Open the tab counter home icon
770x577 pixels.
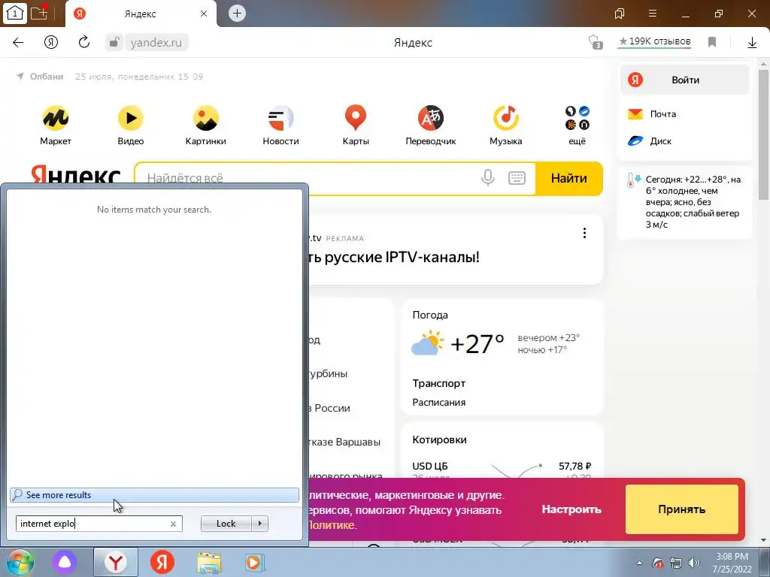click(x=15, y=13)
